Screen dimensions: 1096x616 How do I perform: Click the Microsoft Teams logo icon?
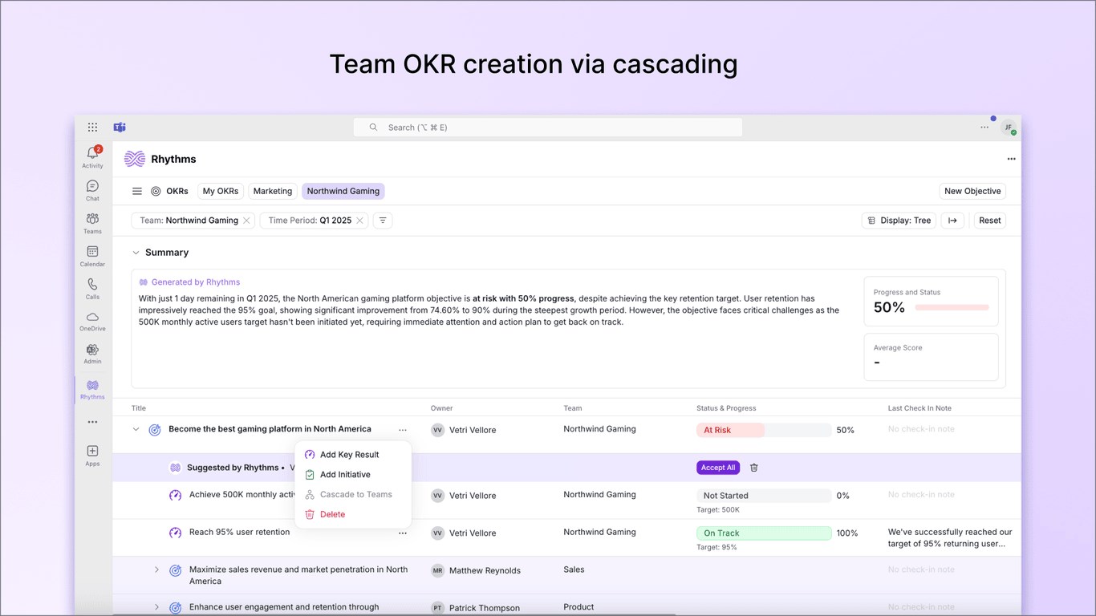(x=120, y=128)
